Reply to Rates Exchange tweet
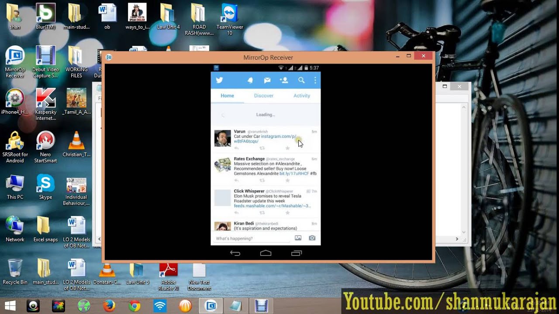Image resolution: width=559 pixels, height=314 pixels. point(236,181)
